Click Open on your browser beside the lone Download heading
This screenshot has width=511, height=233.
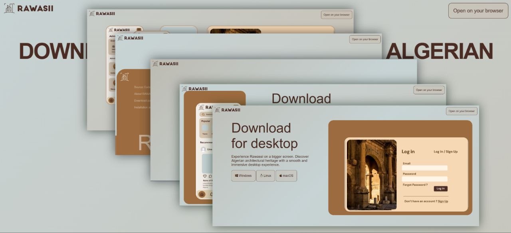click(429, 90)
